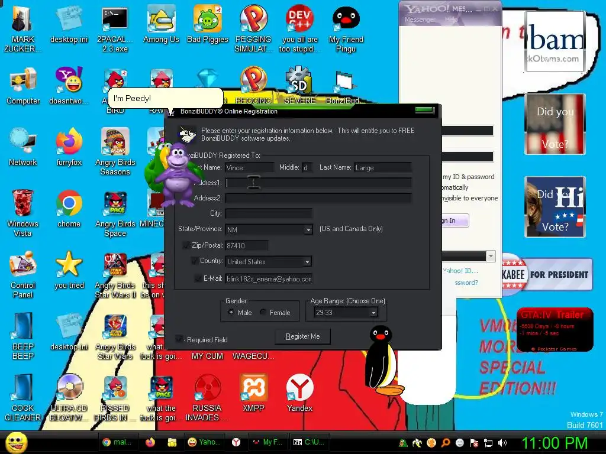The height and width of the screenshot is (454, 606).
Task: Open the pinned Yandex taskbar button
Action: (236, 442)
